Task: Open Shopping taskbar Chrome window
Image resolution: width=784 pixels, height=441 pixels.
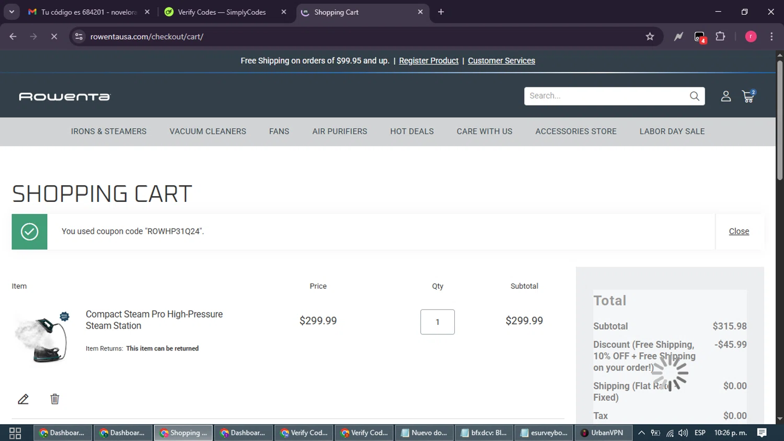Action: coord(183,433)
